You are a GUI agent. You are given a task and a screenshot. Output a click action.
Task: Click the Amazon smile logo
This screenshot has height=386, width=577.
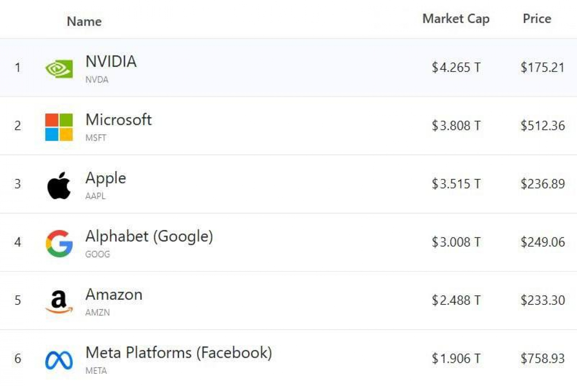(x=59, y=302)
